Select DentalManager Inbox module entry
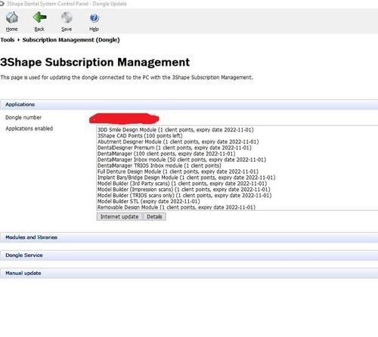 [x=181, y=159]
